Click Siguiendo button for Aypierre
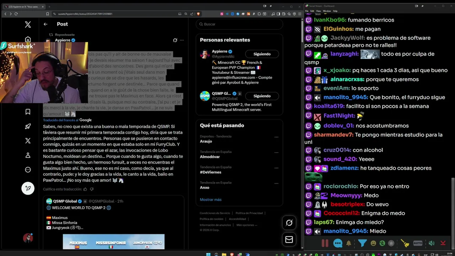This screenshot has width=455, height=256. tap(262, 54)
